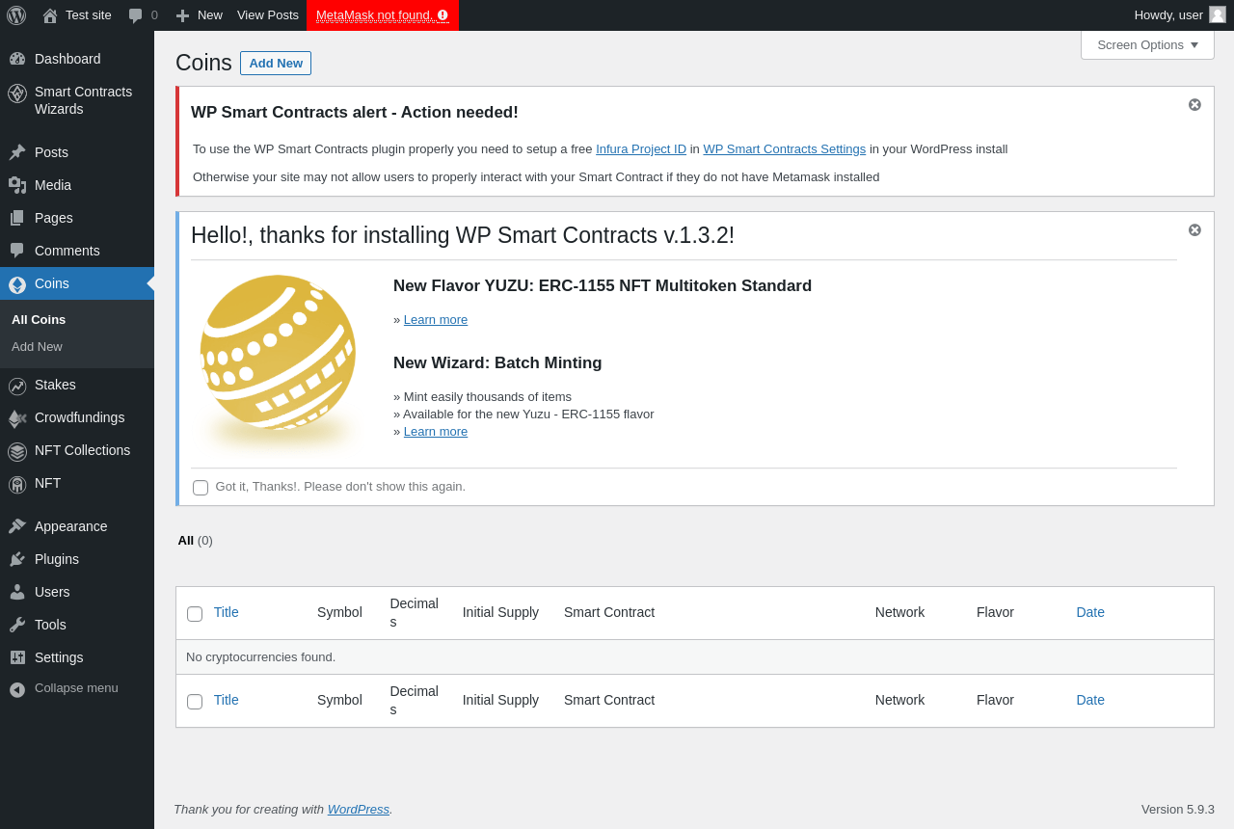Click the golden YUZU coin image
The image size is (1234, 829).
278,361
